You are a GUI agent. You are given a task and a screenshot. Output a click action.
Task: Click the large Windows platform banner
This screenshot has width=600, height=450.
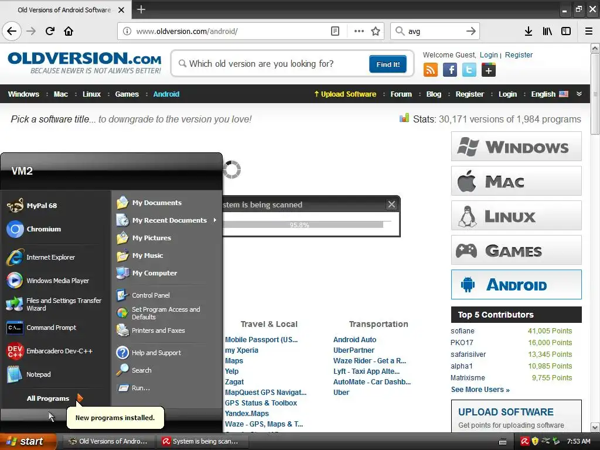pyautogui.click(x=516, y=146)
